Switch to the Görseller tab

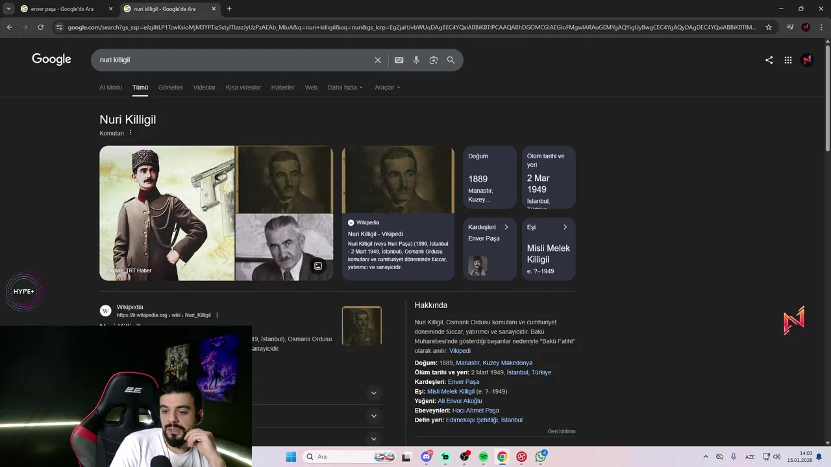point(171,88)
